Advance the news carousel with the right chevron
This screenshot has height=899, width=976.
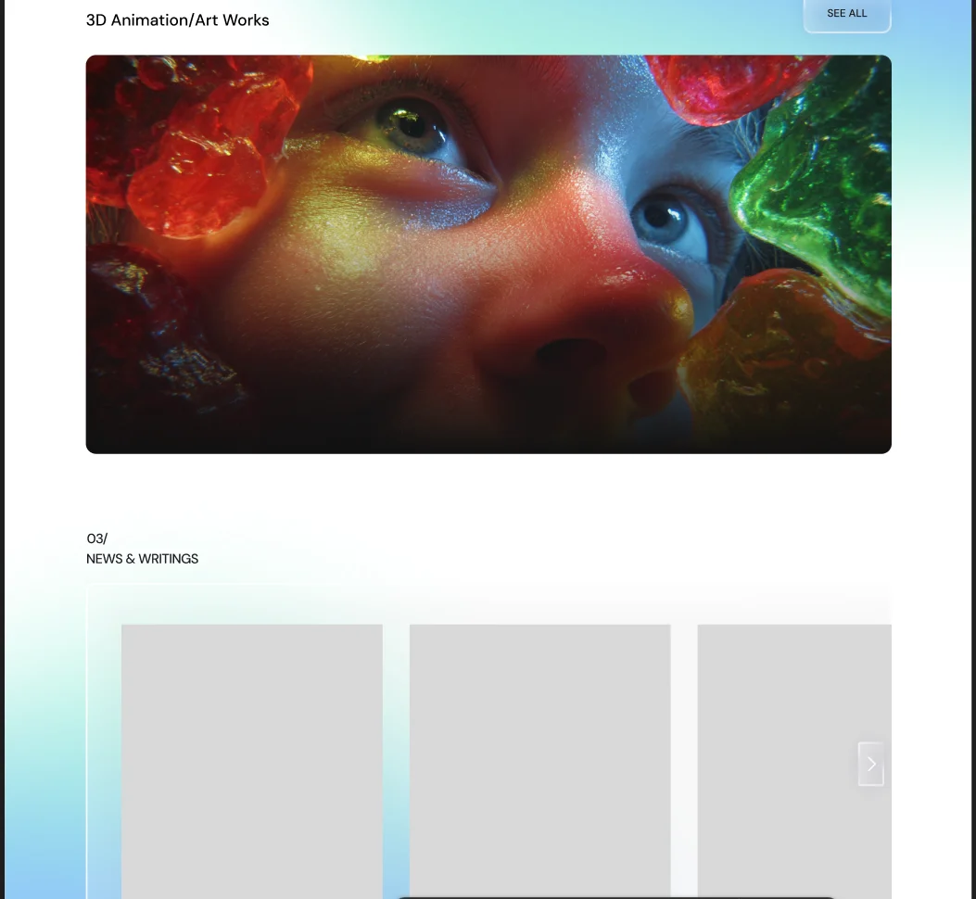871,764
